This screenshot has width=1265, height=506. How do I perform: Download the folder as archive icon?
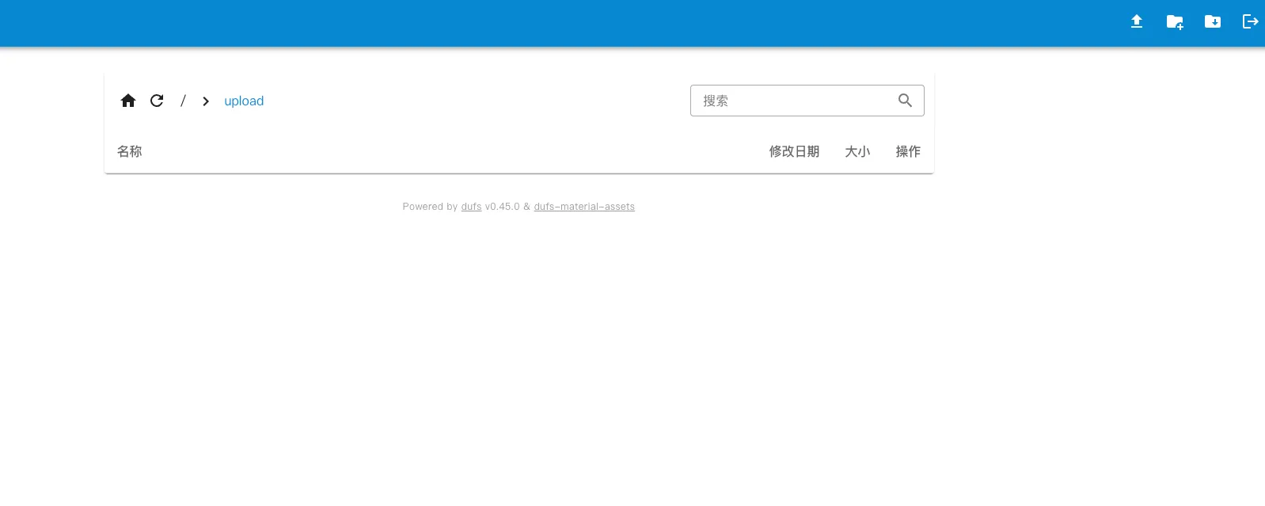click(x=1213, y=22)
